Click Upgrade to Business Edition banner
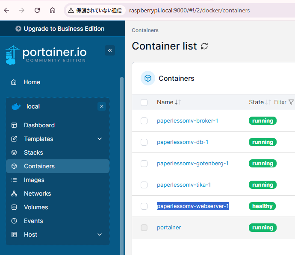Viewport: 295px width, 255px height. tap(62, 29)
